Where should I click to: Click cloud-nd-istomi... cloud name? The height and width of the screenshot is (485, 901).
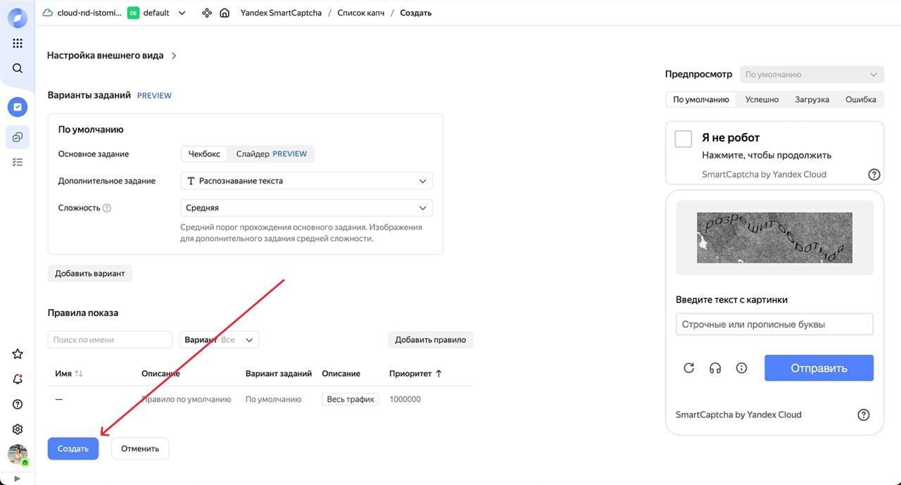click(89, 13)
